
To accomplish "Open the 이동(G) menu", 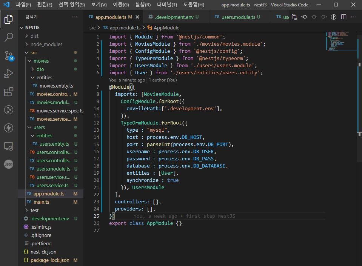I will click(x=121, y=5).
